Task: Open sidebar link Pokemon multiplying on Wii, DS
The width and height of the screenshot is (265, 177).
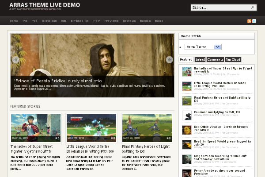Action: pos(217,112)
